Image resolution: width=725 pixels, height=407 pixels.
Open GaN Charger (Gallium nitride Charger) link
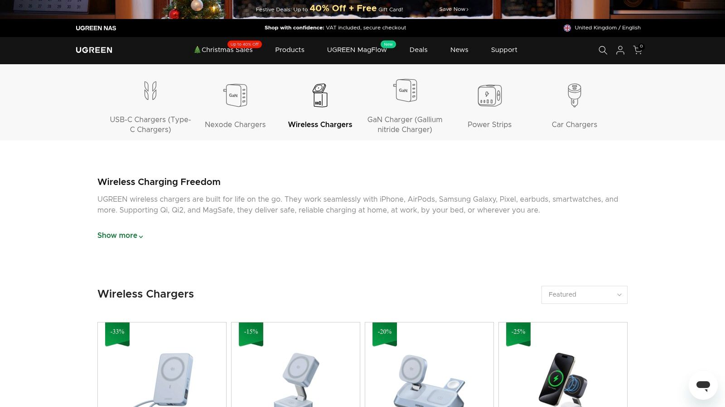(405, 124)
